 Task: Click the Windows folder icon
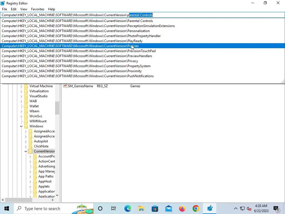click(x=26, y=126)
